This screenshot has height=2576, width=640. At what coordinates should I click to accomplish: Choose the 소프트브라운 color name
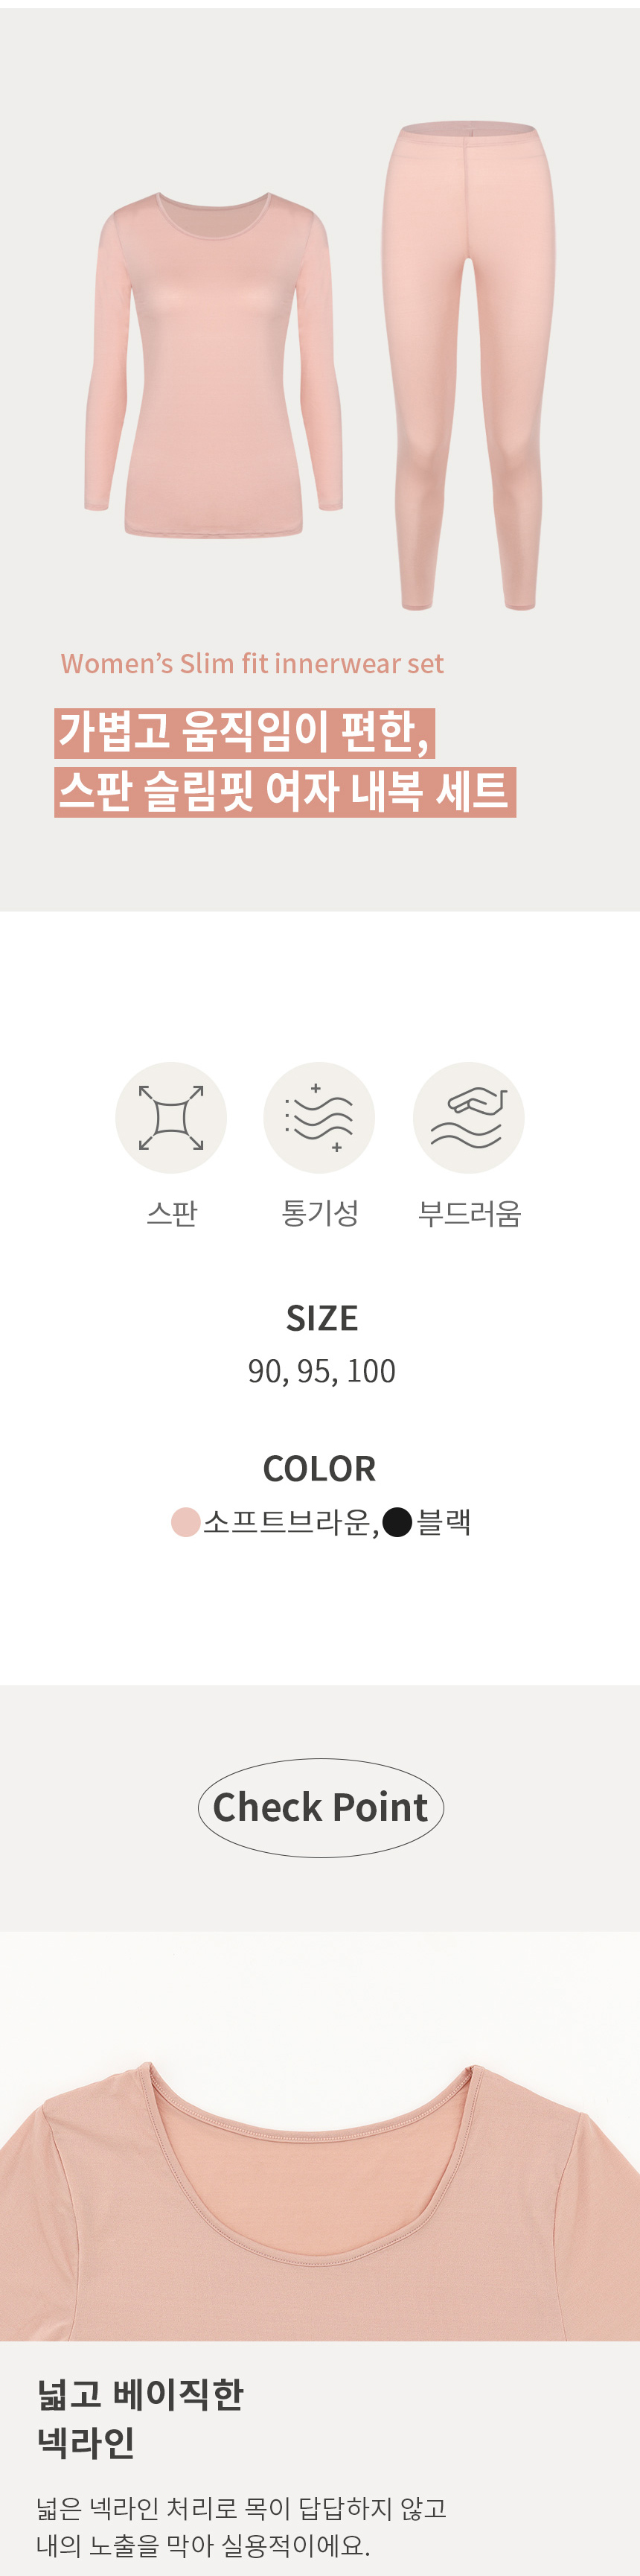coord(287,1522)
